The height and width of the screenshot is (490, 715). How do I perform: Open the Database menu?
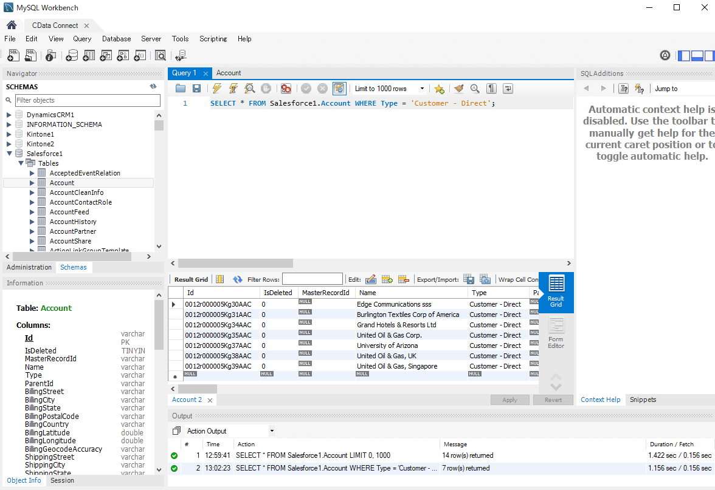tap(116, 39)
